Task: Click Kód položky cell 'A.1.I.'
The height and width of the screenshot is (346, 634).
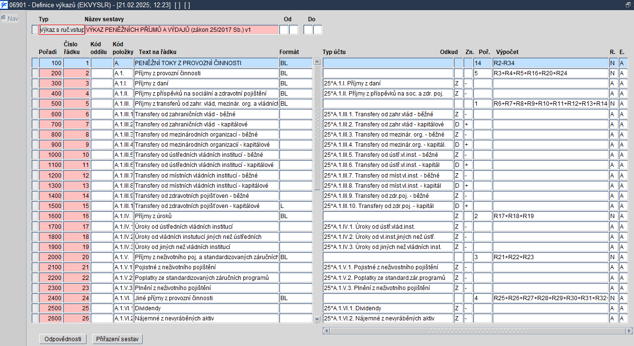Action: [123, 83]
